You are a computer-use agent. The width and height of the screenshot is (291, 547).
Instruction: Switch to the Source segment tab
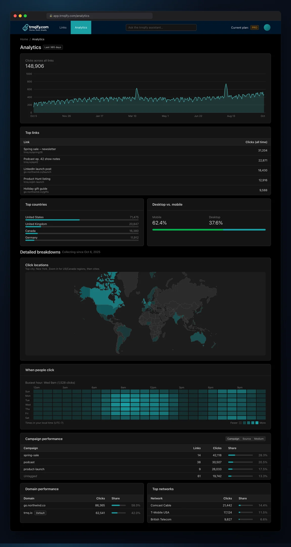(x=247, y=439)
